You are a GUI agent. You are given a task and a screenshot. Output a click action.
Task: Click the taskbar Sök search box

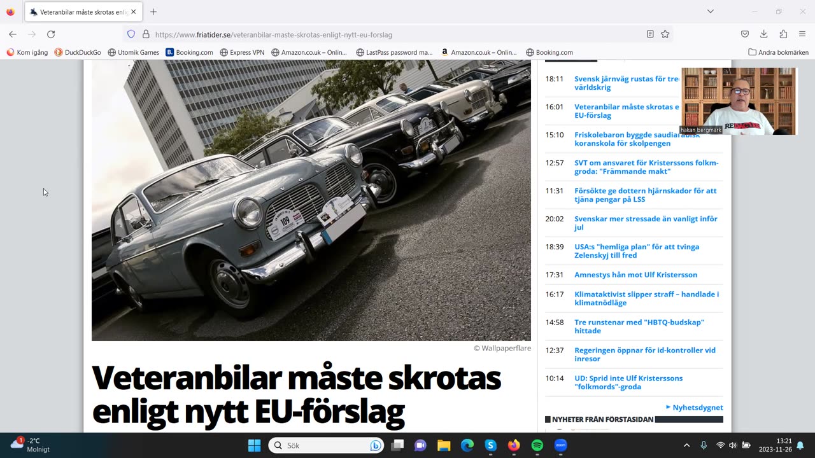(326, 445)
